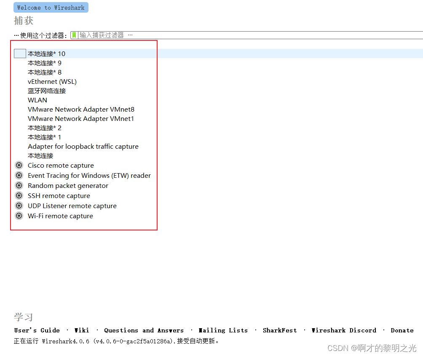Select the Cisco remote capture entry
Screen dimensions: 423x356
(61, 165)
